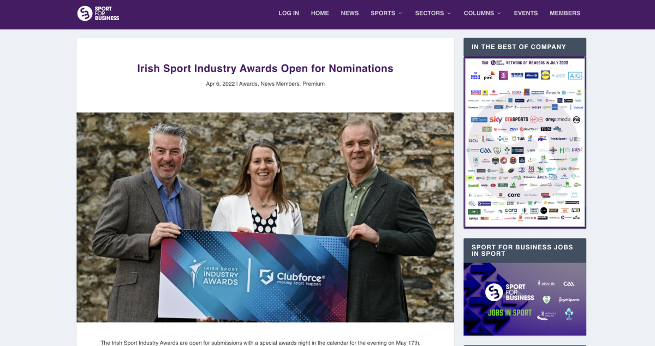Open the News Members category link
The image size is (655, 346).
point(280,84)
